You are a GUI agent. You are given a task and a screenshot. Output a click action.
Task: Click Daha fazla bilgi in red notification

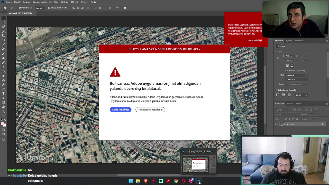(x=255, y=40)
